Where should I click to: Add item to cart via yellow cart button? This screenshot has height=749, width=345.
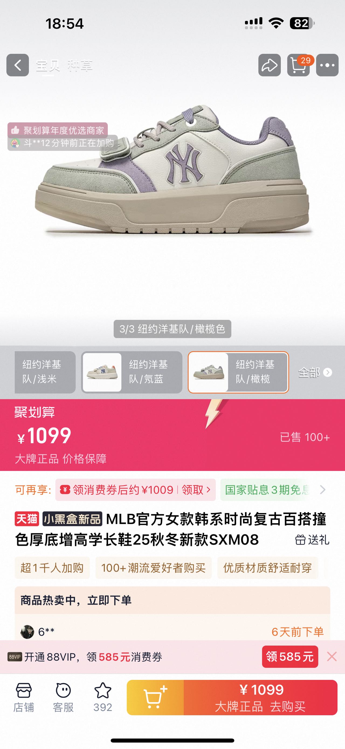pyautogui.click(x=155, y=697)
